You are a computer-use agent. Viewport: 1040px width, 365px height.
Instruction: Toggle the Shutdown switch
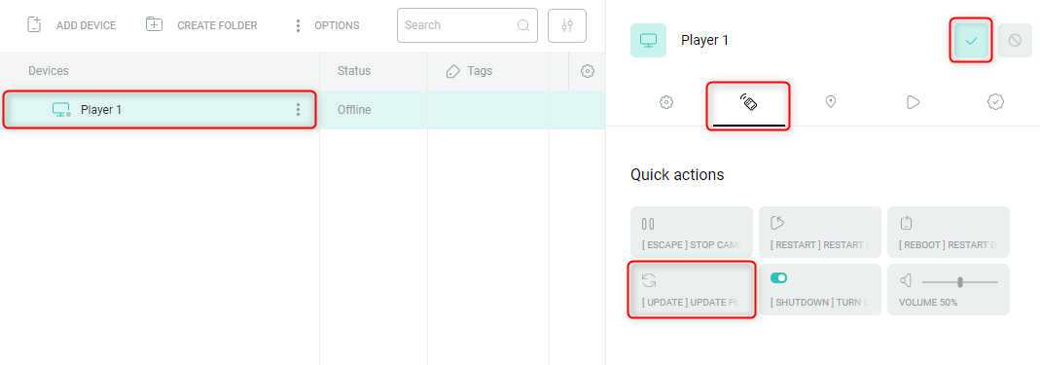tap(778, 278)
